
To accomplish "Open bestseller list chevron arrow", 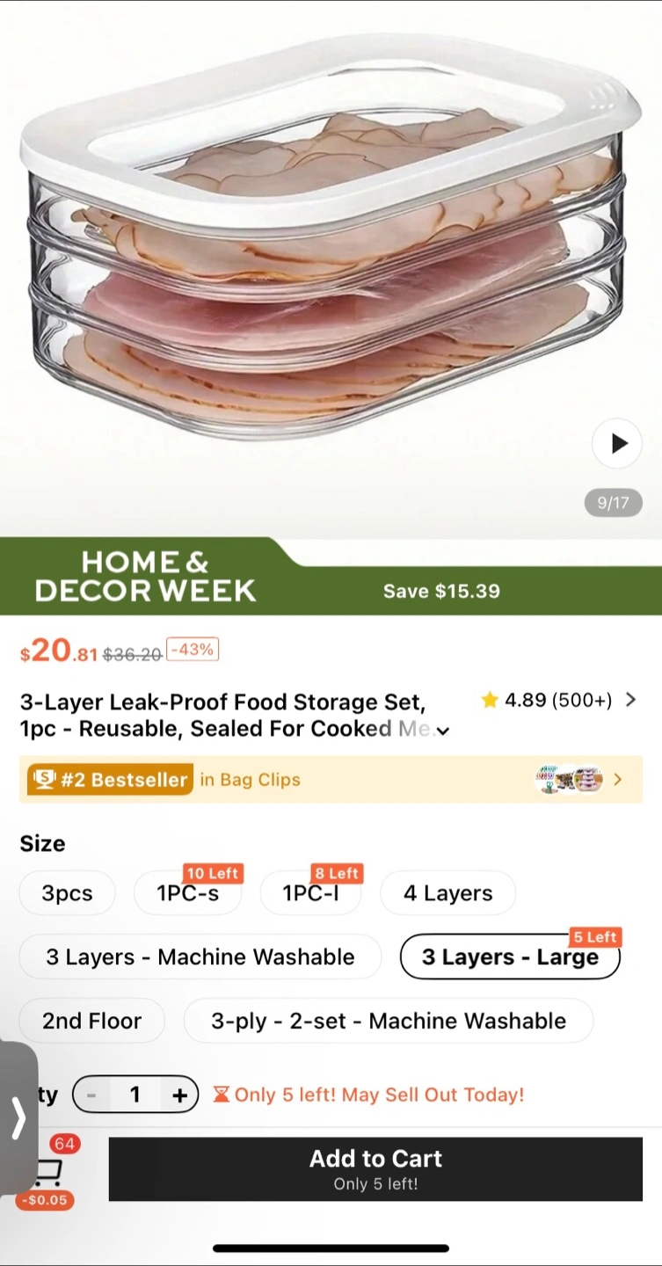I will click(x=618, y=780).
